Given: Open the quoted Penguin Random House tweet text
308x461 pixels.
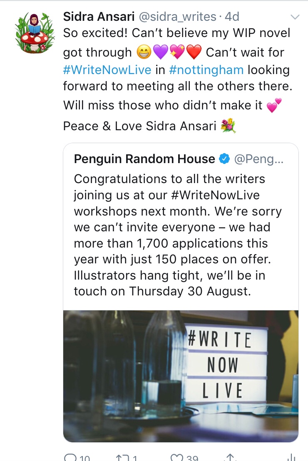Looking at the screenshot, I should 178,235.
